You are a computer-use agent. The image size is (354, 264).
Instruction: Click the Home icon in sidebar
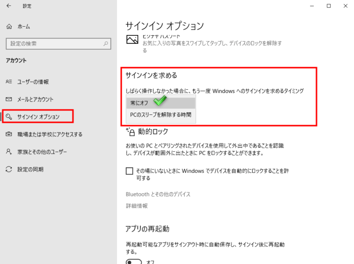9,27
